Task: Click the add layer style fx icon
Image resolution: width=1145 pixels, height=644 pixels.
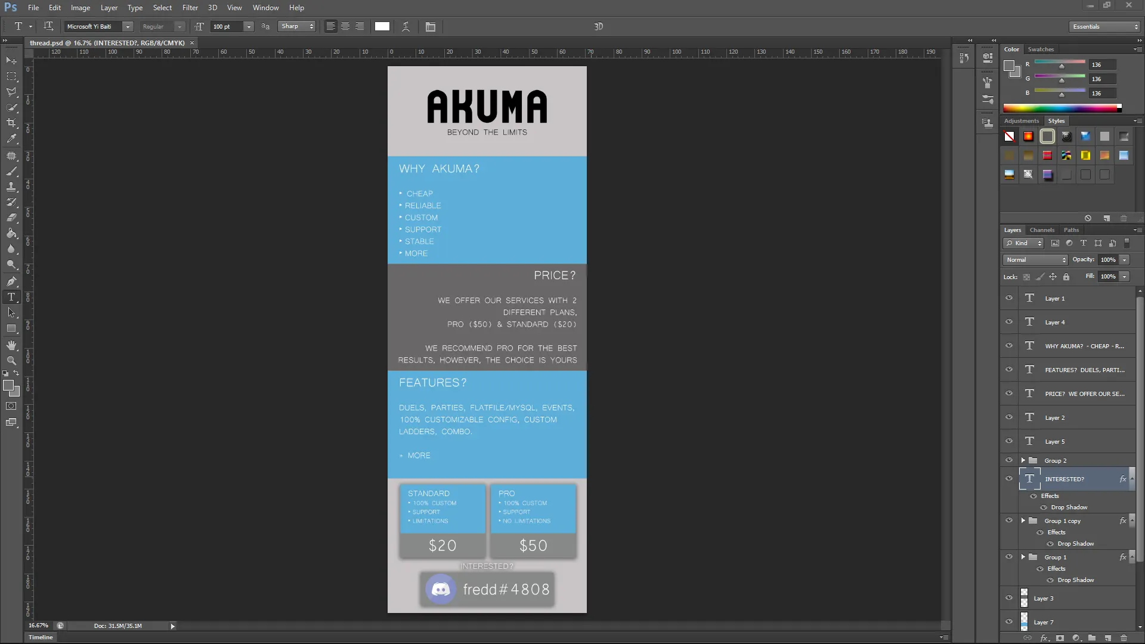Action: (1044, 637)
